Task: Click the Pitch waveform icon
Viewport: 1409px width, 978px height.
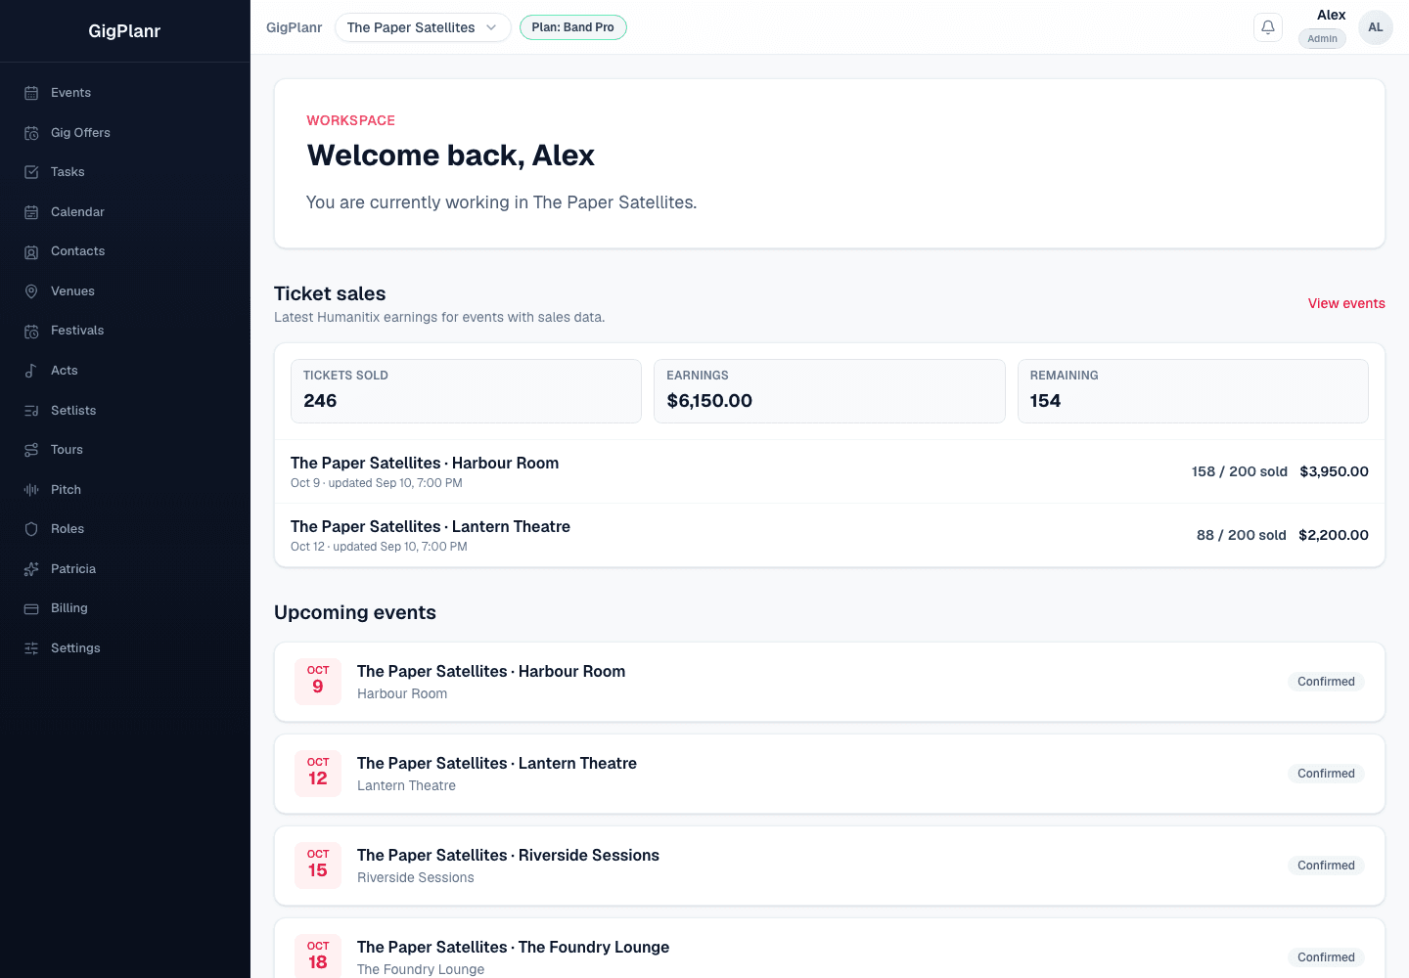Action: pos(31,490)
